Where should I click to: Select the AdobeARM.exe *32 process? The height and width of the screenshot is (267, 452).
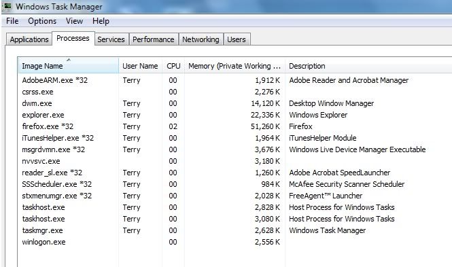[x=55, y=80]
